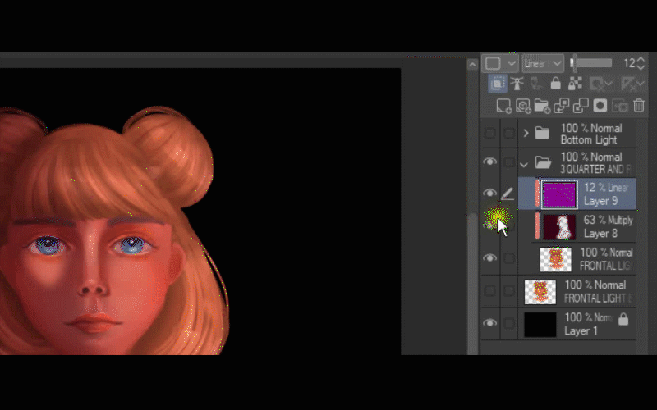Create a new raster layer
657x410 pixels.
click(503, 106)
